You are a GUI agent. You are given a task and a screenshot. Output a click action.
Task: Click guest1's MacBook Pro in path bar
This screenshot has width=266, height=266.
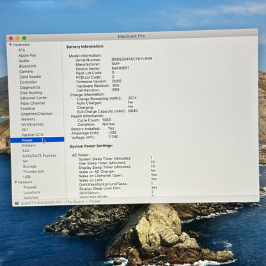[x=42, y=203]
